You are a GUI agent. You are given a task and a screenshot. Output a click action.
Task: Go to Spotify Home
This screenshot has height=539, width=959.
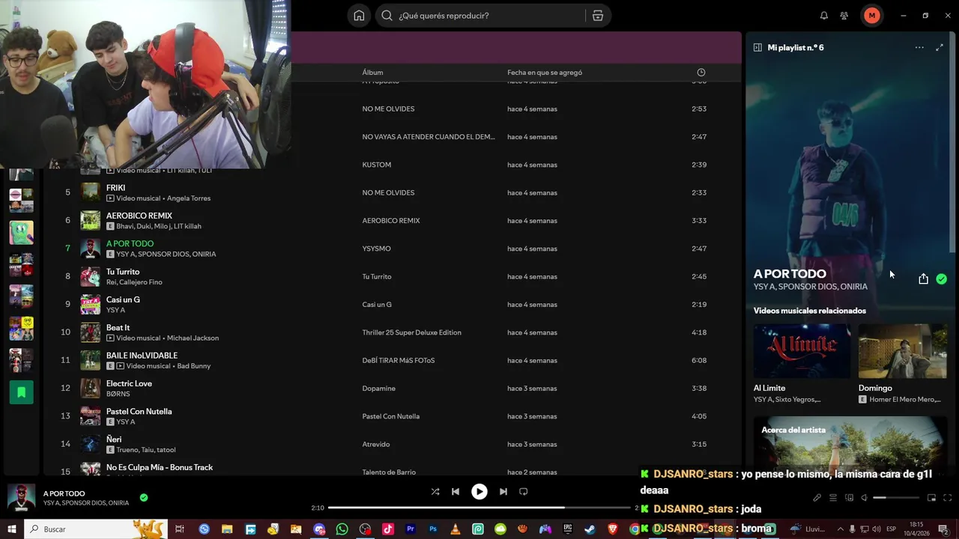[x=359, y=16]
